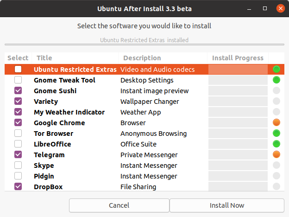Select the LibreOffice checkbox
This screenshot has height=217, width=289.
pos(18,144)
